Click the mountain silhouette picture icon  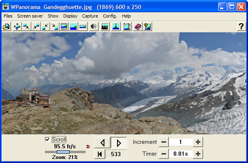click(105, 27)
